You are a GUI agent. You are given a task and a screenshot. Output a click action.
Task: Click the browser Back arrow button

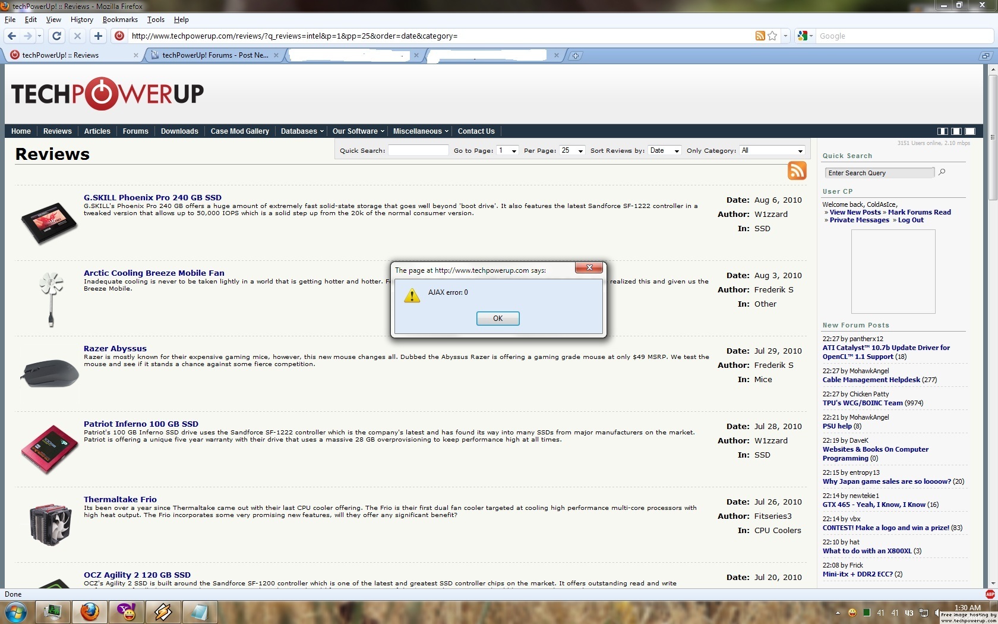[12, 36]
